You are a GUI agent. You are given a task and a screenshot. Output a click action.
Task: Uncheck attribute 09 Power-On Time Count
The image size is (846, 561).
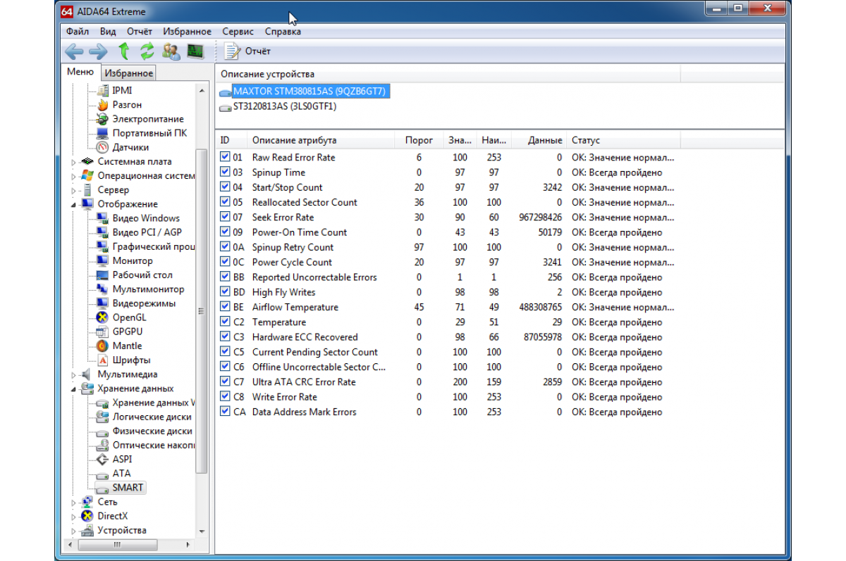pyautogui.click(x=225, y=232)
